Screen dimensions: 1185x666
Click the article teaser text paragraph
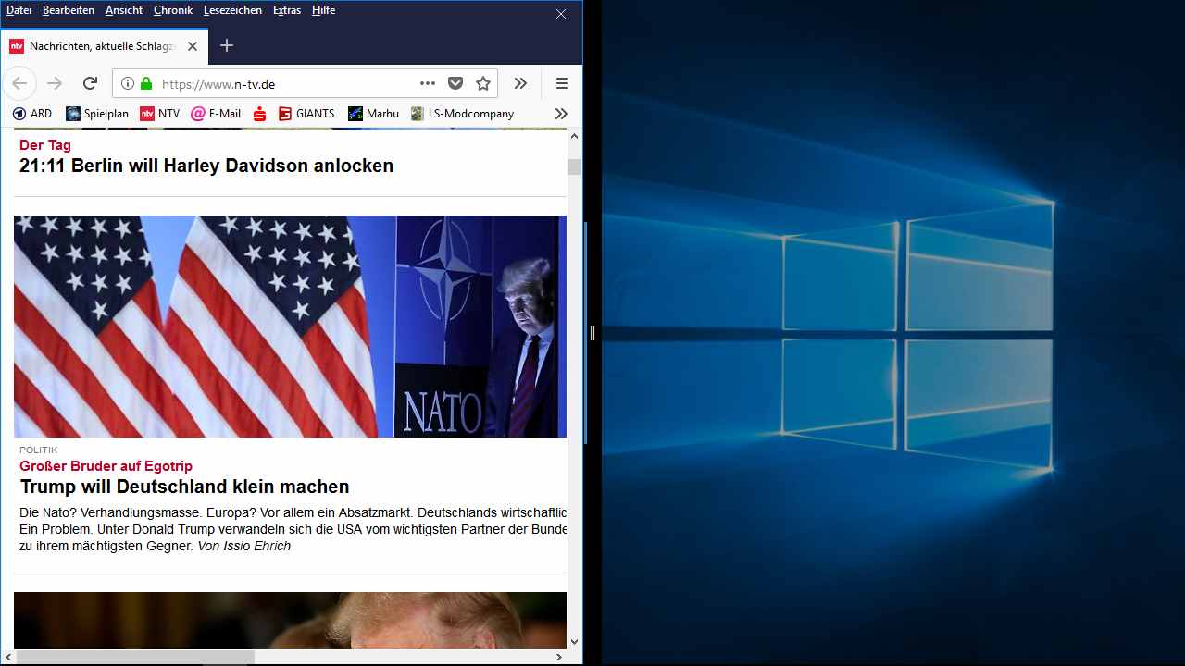click(x=293, y=529)
